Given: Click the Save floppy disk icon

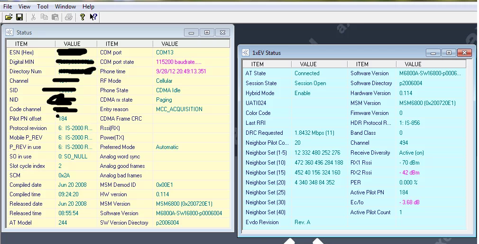Looking at the screenshot, I should pos(19,17).
